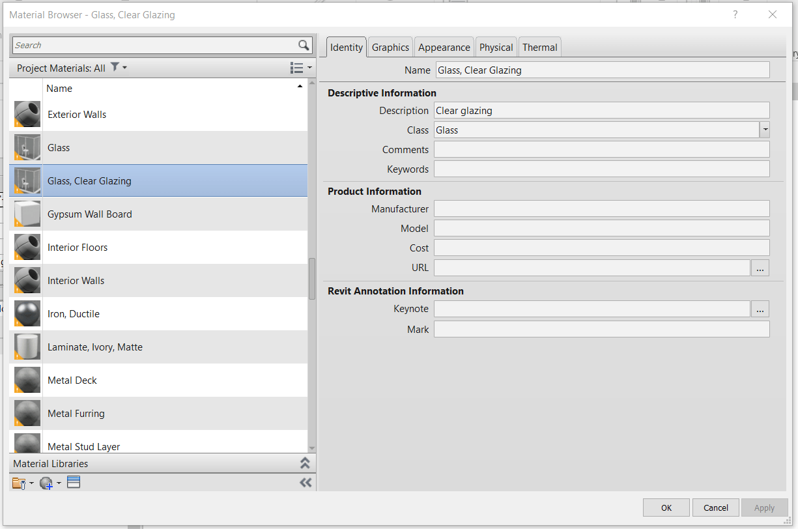
Task: Collapse Material Libraries with the double chevron
Action: pyautogui.click(x=305, y=463)
